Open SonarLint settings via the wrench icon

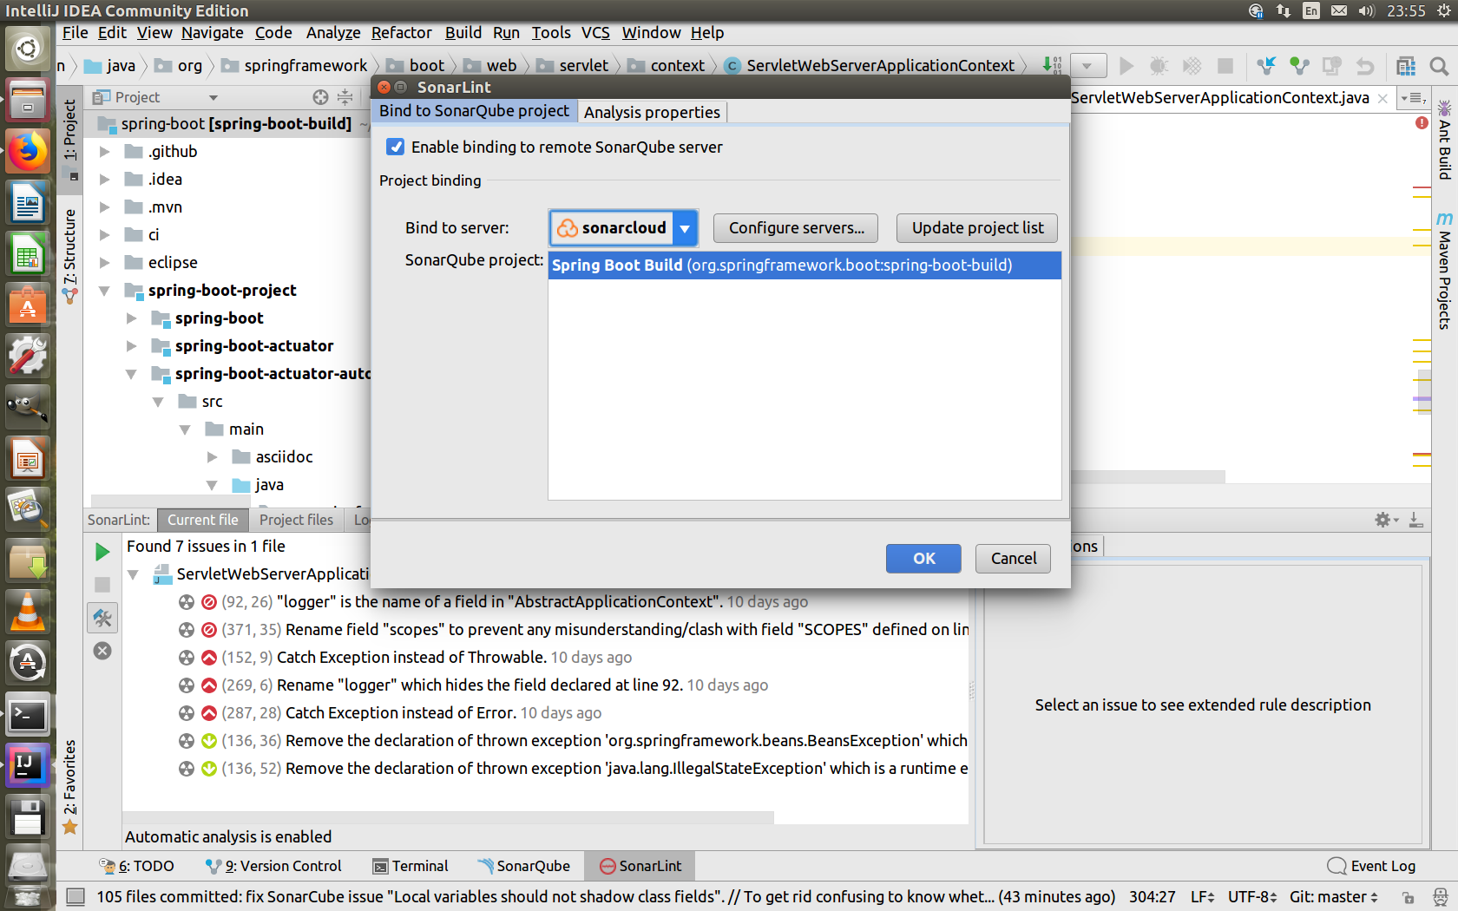(102, 618)
